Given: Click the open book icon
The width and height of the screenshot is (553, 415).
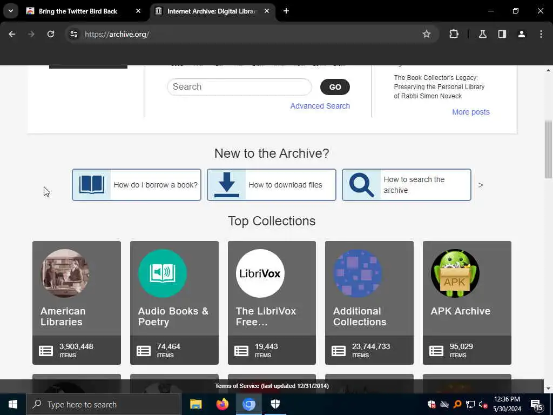Looking at the screenshot, I should click(92, 185).
